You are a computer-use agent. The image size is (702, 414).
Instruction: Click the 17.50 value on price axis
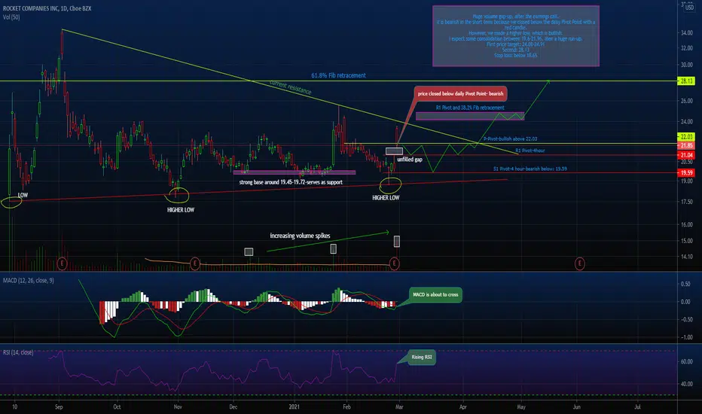(x=687, y=202)
